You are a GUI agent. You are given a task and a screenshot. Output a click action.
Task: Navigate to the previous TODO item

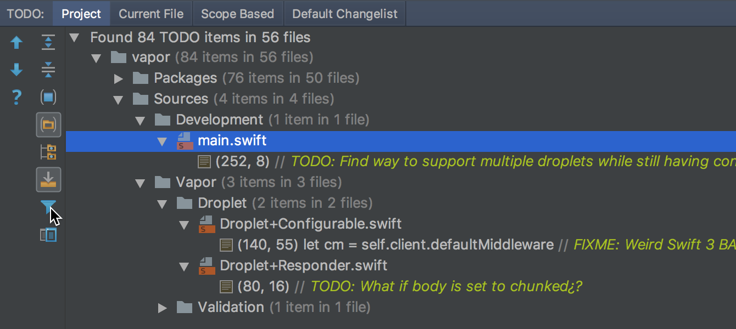click(x=16, y=42)
